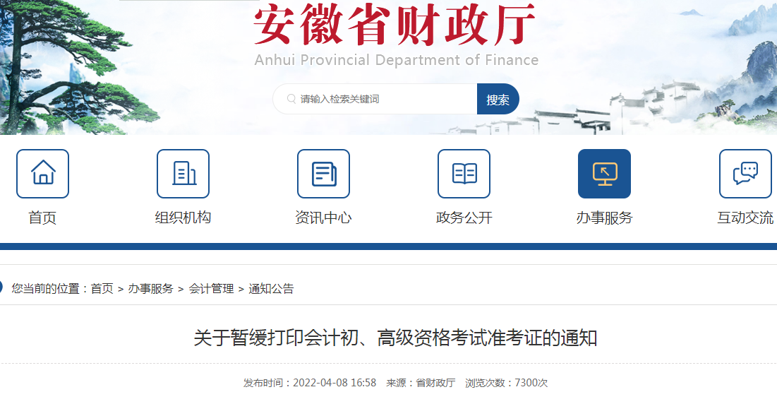
Task: Open the 互动交流 chat bubbles icon
Action: click(x=745, y=174)
